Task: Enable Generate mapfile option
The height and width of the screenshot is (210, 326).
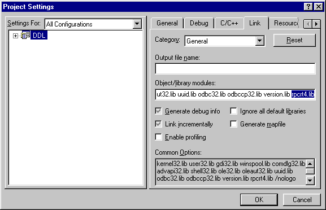Action: click(234, 124)
